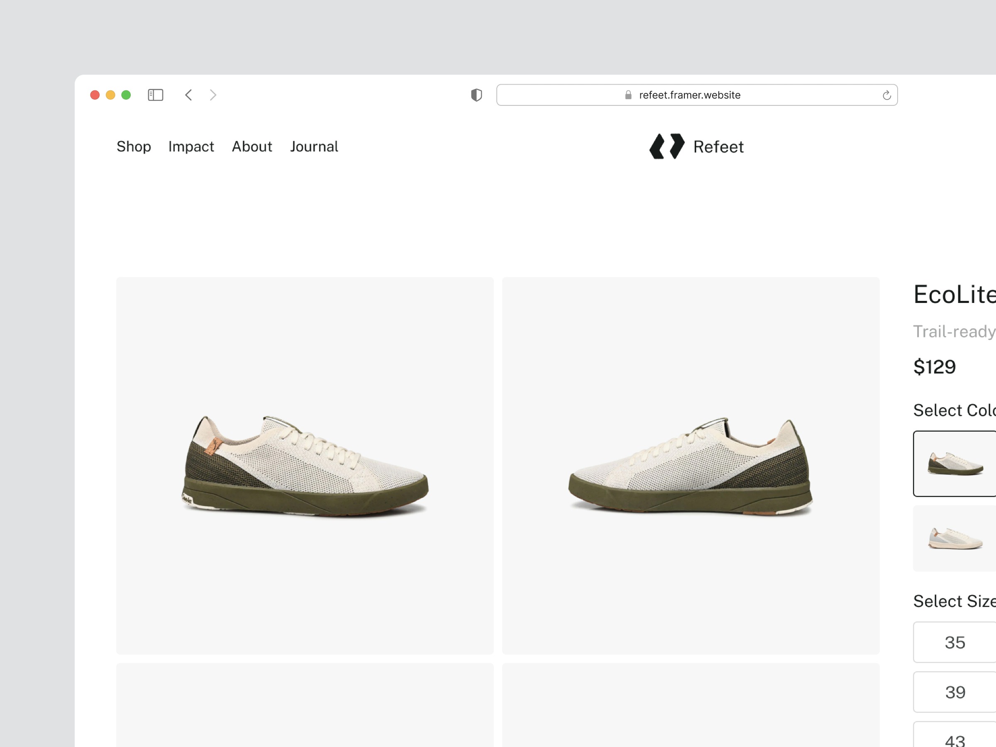Click the lock icon in address bar
The width and height of the screenshot is (996, 747).
coord(628,95)
